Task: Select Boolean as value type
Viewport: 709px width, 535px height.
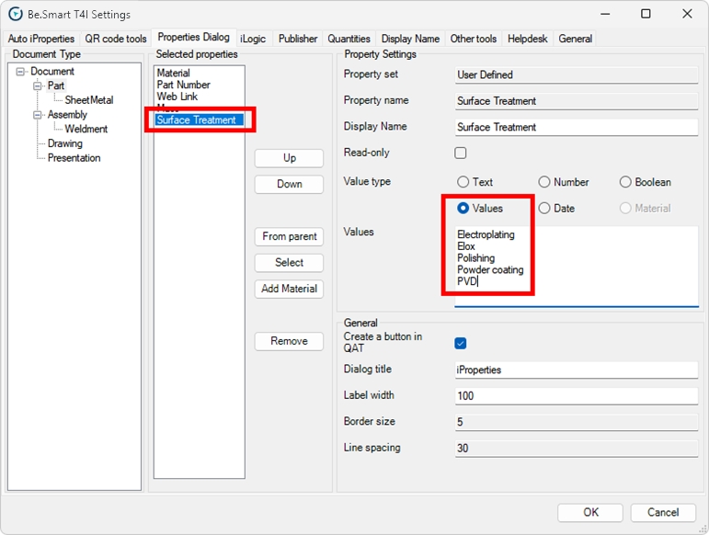Action: (x=625, y=182)
